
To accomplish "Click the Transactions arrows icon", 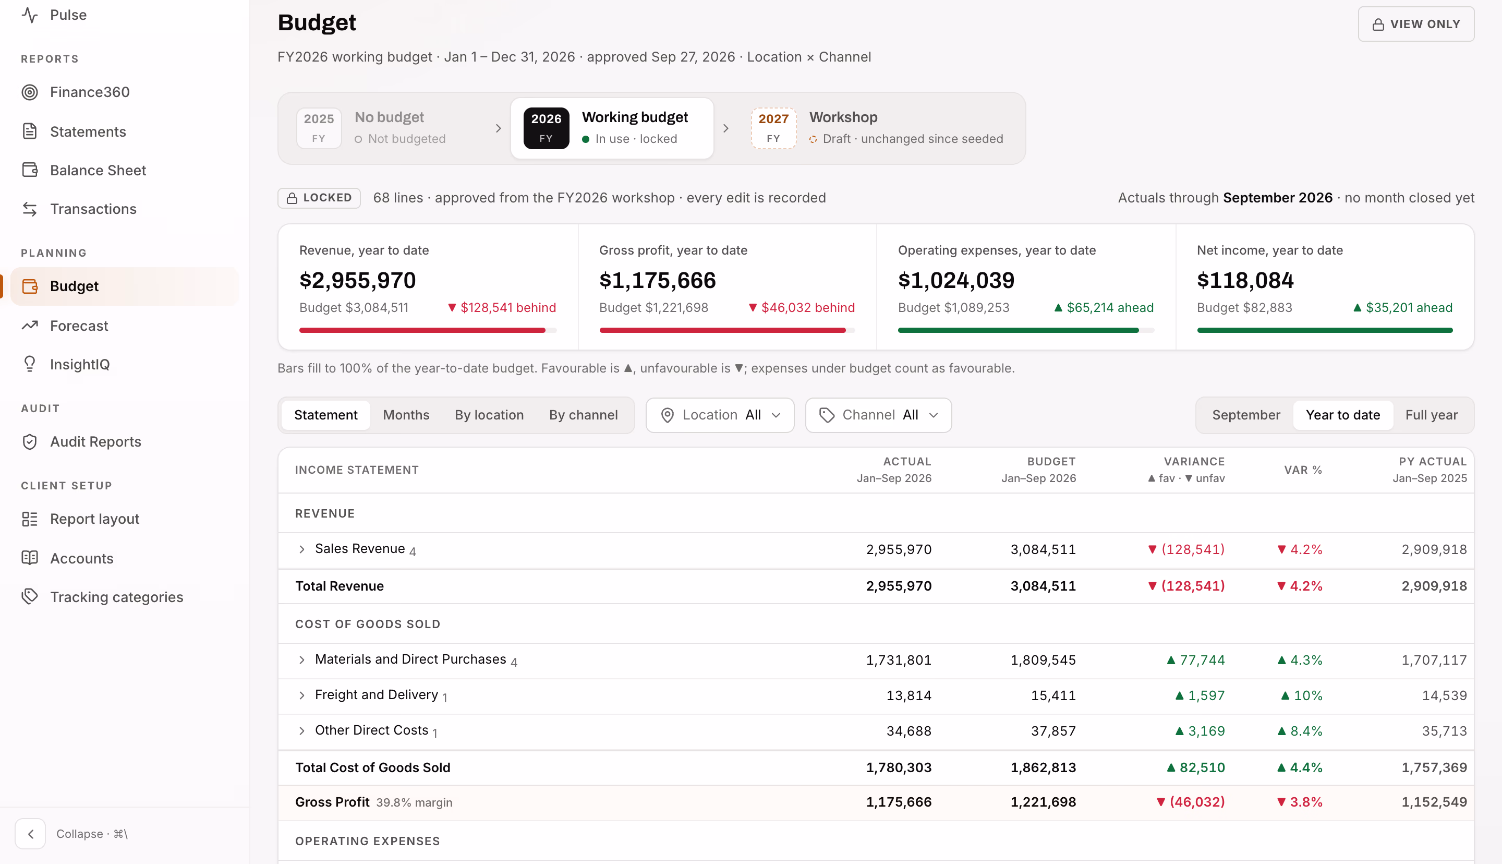I will [30, 209].
